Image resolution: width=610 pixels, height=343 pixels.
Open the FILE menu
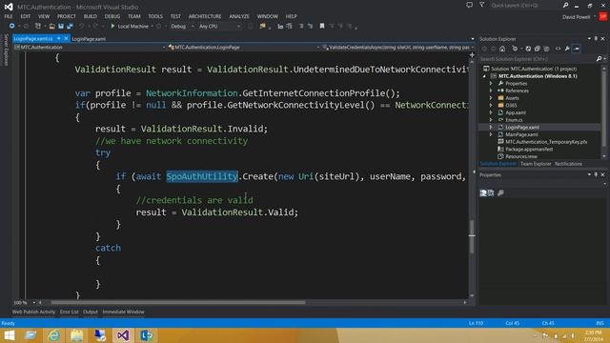[9, 16]
